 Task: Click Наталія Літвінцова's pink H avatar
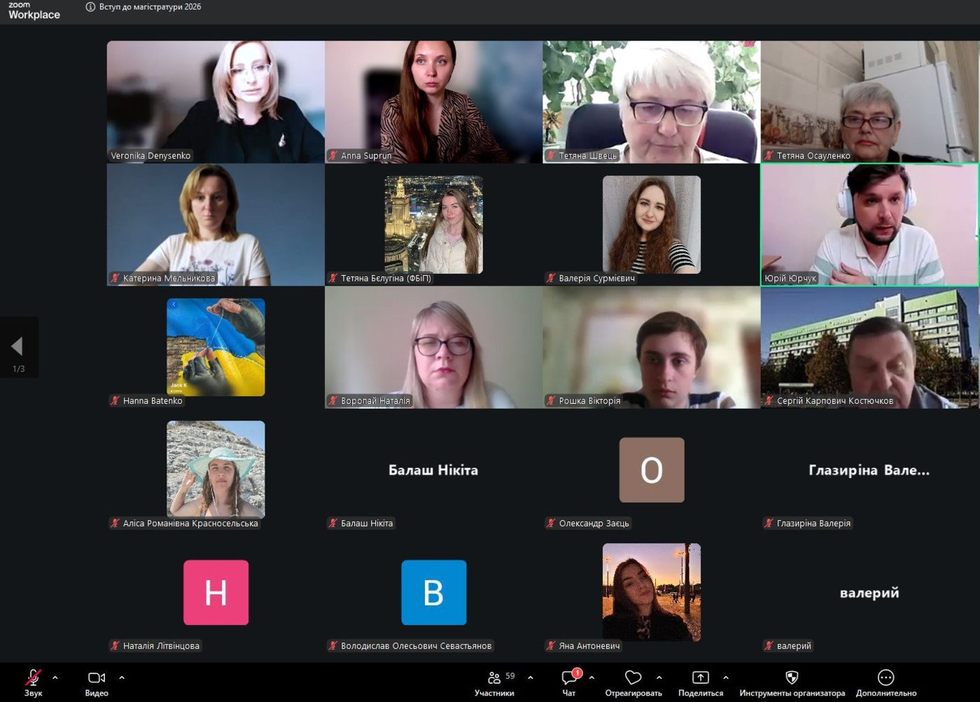tap(216, 592)
